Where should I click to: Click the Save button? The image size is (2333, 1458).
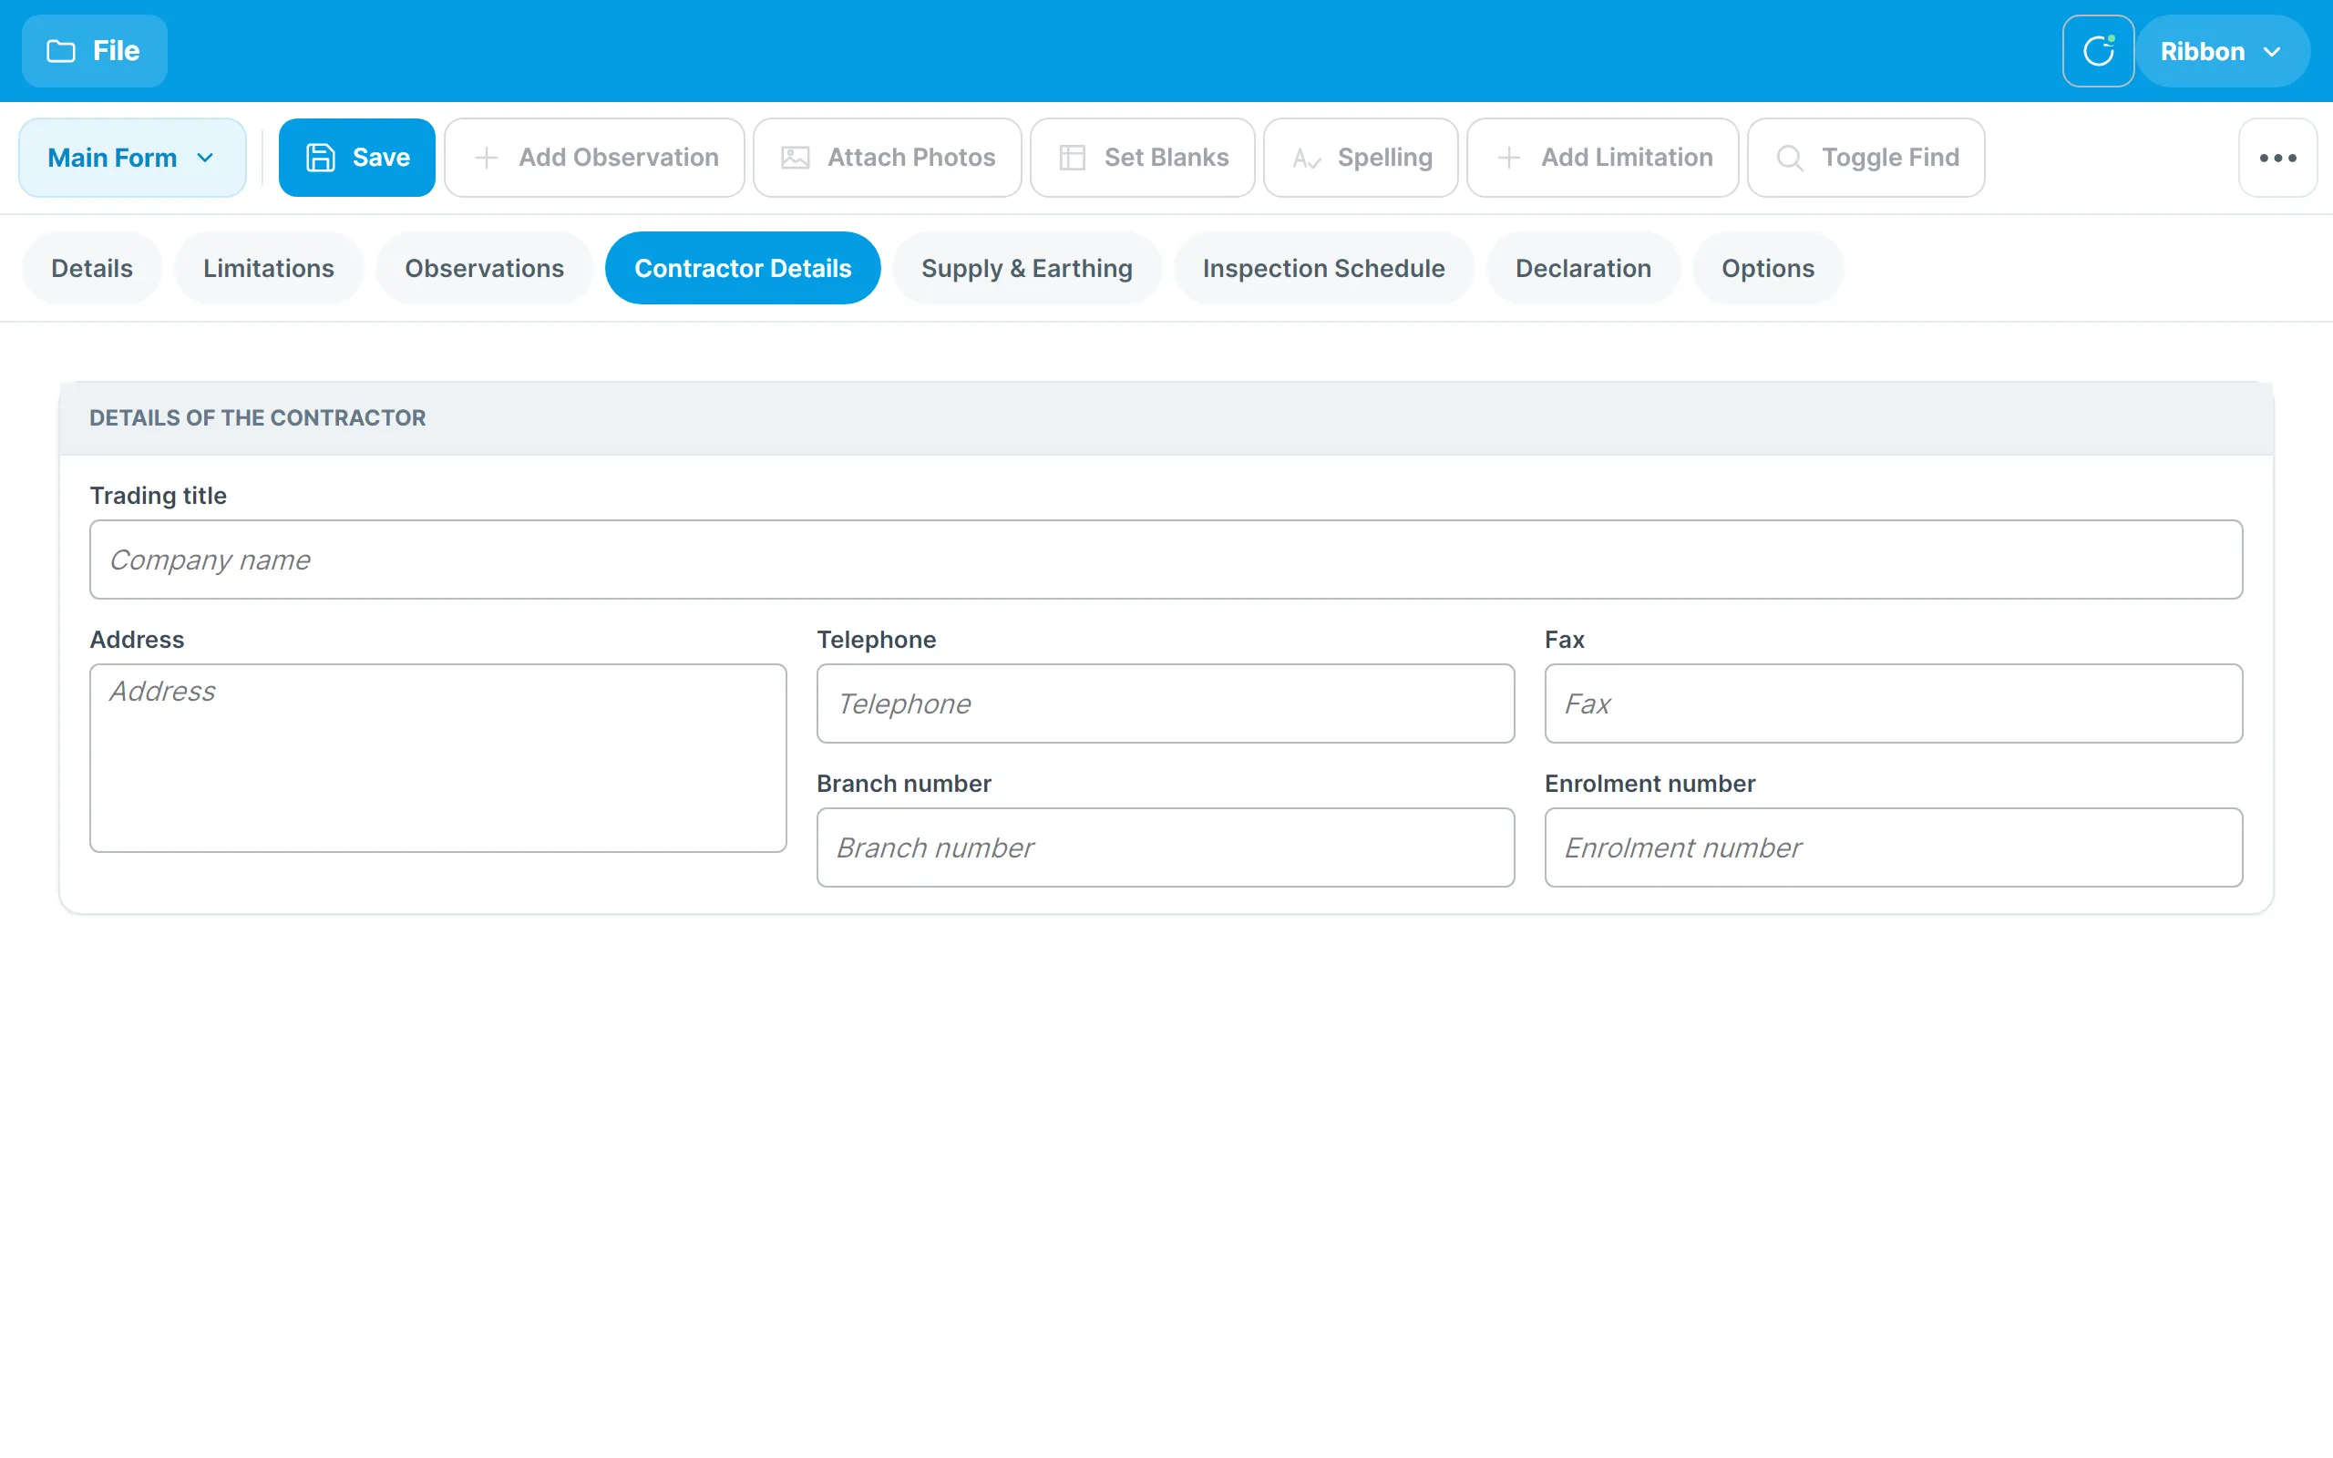[x=356, y=157]
